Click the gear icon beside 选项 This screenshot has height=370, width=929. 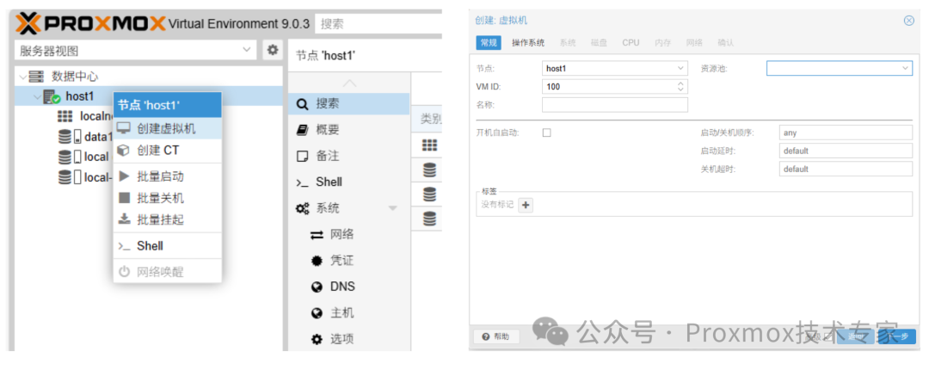click(317, 339)
